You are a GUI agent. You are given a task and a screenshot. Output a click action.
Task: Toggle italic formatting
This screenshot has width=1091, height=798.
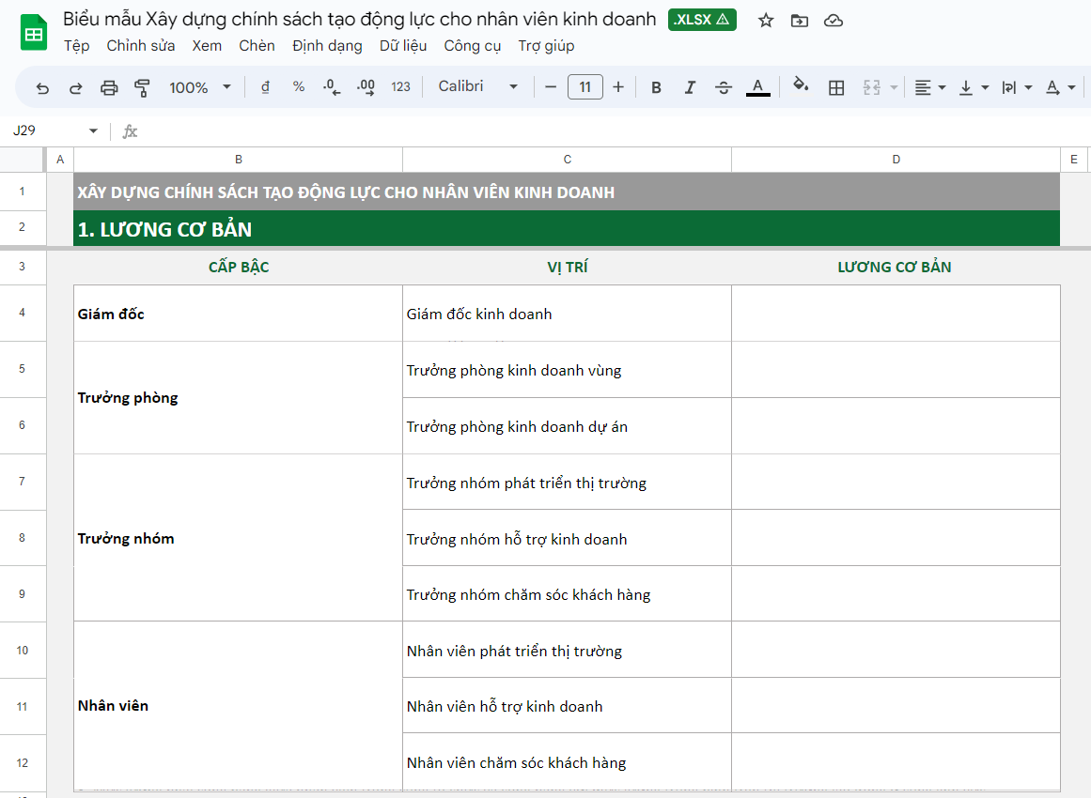point(690,87)
